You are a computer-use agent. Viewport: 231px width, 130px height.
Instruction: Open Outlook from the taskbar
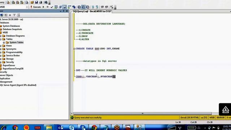pyautogui.click(x=60, y=127)
